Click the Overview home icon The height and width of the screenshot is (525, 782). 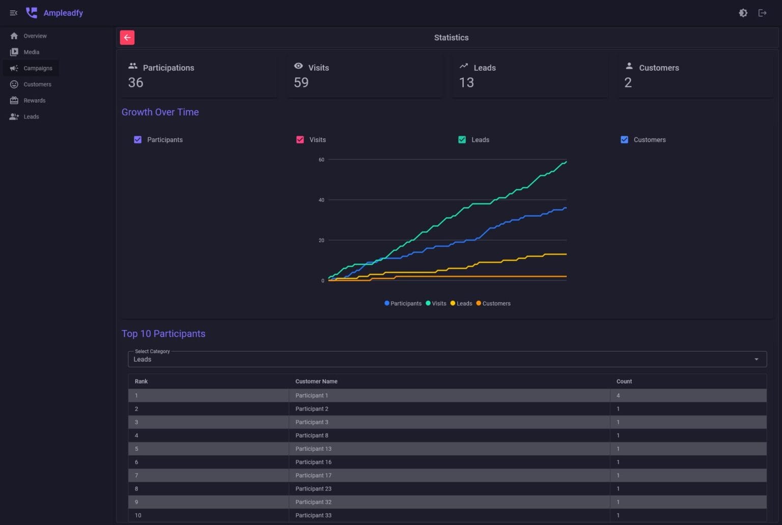point(14,36)
